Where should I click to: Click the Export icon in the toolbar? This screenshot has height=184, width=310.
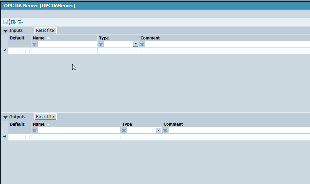point(20,22)
